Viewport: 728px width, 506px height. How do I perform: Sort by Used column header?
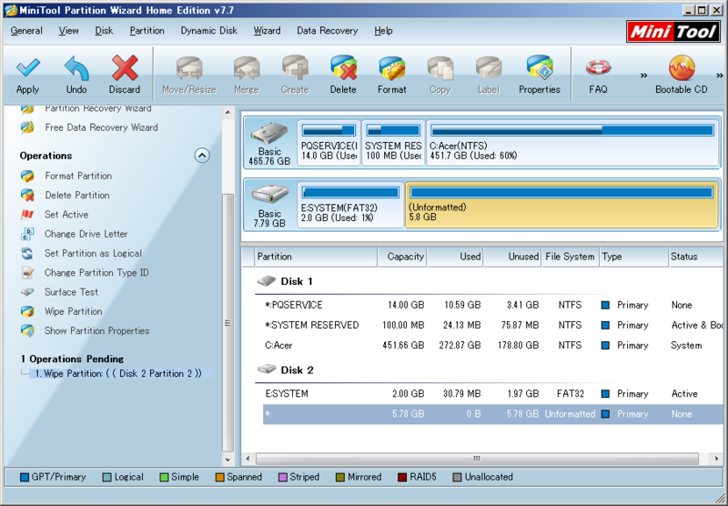click(x=455, y=257)
